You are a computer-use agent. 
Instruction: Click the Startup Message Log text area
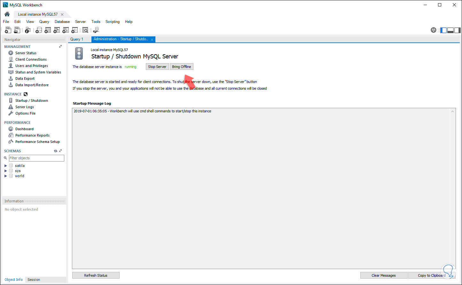click(x=264, y=188)
